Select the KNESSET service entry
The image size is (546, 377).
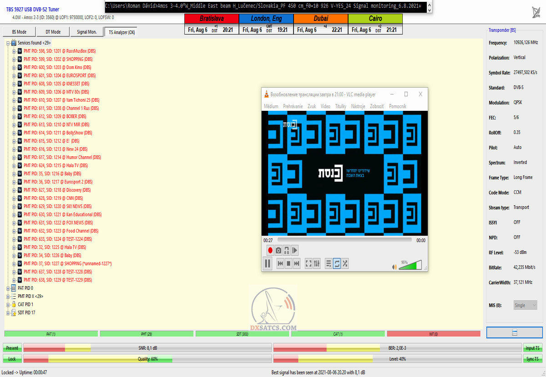56,84
